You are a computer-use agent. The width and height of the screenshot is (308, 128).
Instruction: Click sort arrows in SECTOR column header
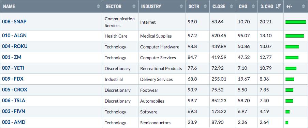tap(134, 6)
